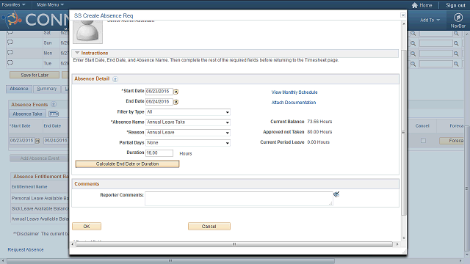Click lookup icon after fourth-row input field
This screenshot has height=264, width=470.
(x=456, y=64)
